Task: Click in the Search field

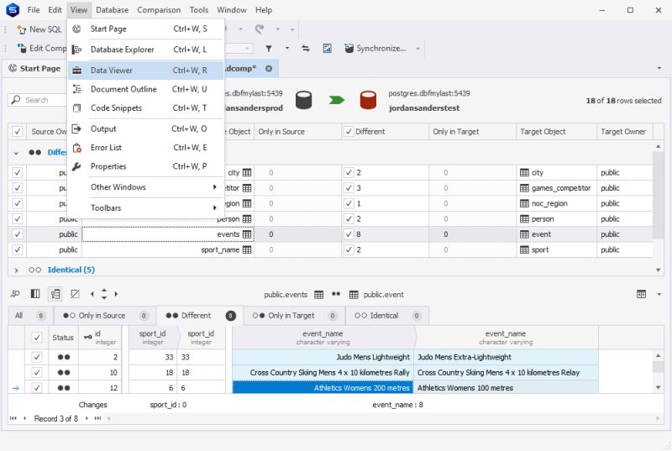Action: pos(39,100)
